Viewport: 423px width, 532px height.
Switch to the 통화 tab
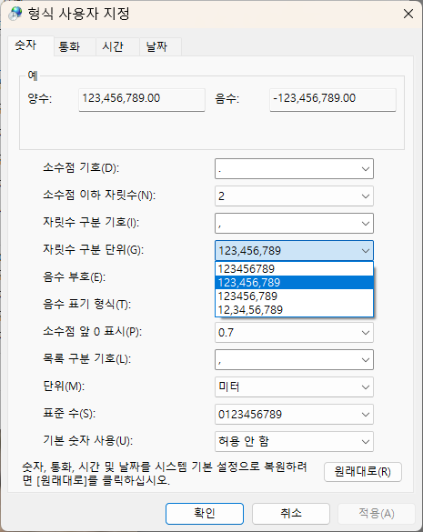tap(74, 46)
